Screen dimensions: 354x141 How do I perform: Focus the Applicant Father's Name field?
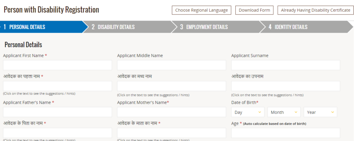click(x=57, y=112)
